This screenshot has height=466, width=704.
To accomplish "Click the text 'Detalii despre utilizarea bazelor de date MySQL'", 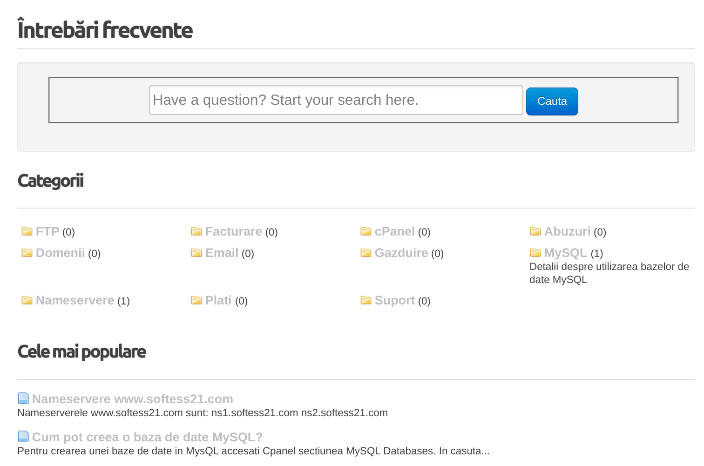I will (609, 273).
